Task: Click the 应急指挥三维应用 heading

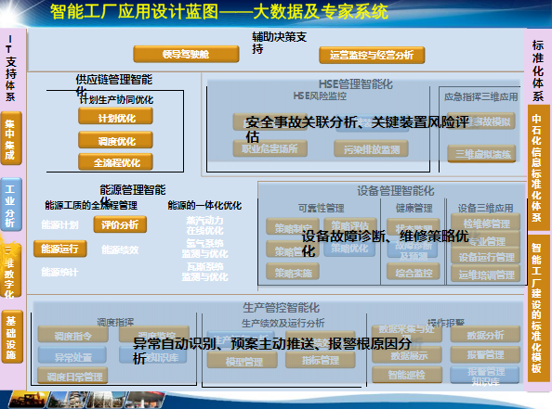Action: point(480,97)
